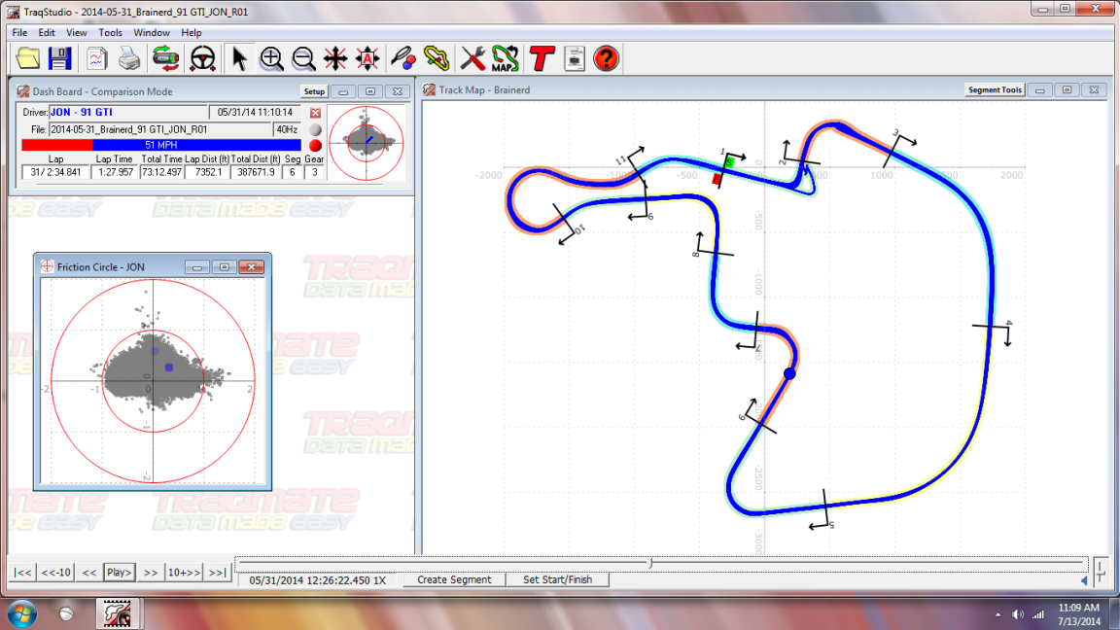Open a file with the folder icon
The height and width of the screenshot is (630, 1120).
[28, 58]
